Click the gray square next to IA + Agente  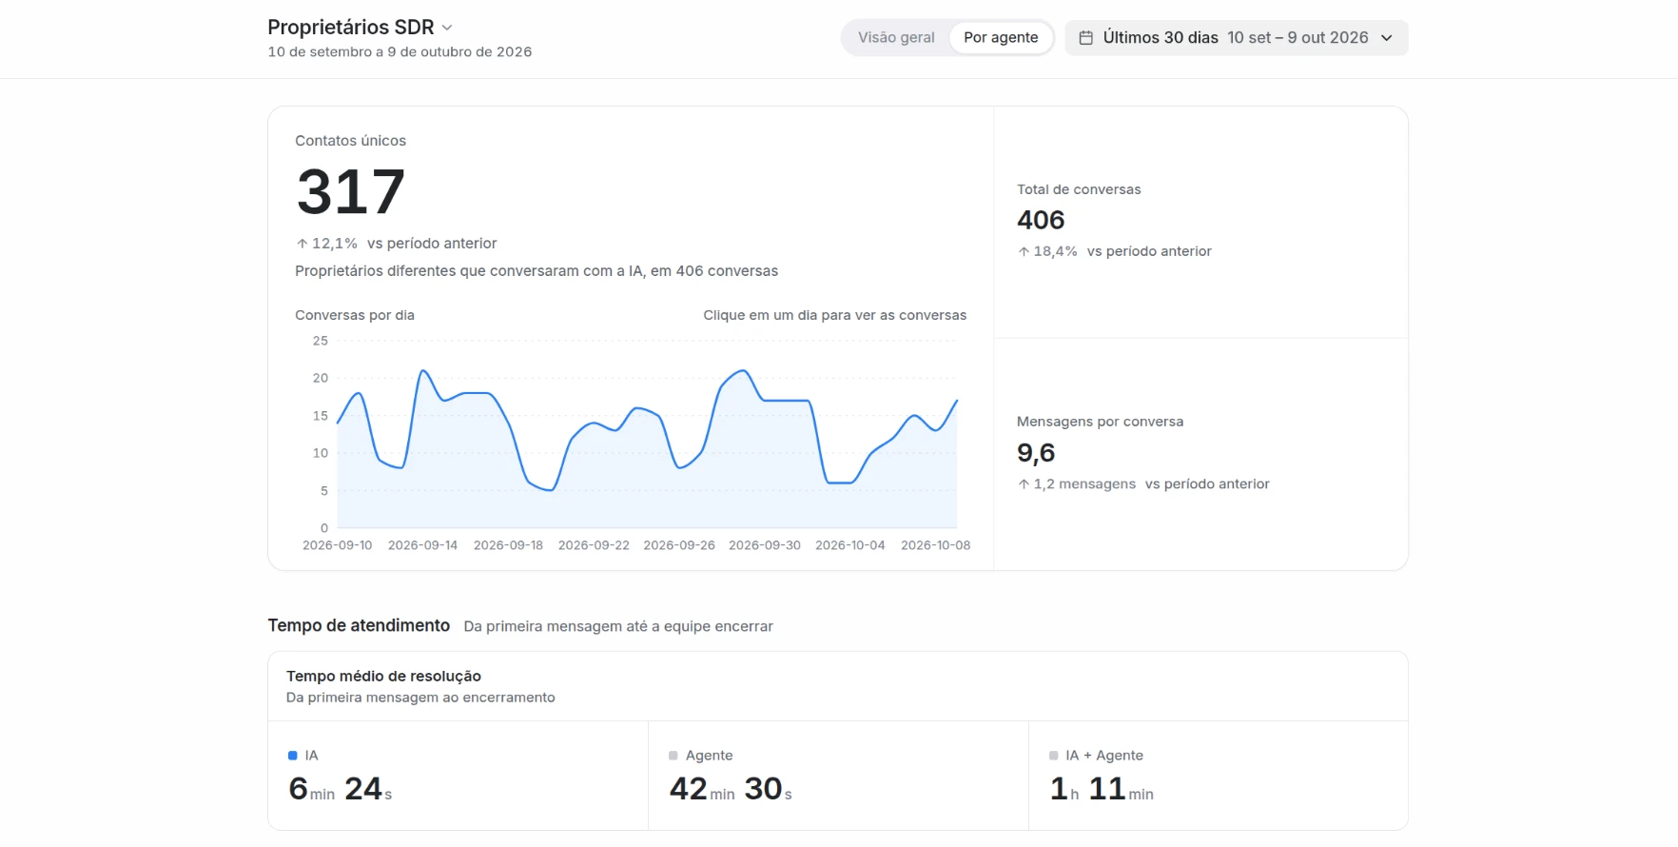coord(1053,756)
